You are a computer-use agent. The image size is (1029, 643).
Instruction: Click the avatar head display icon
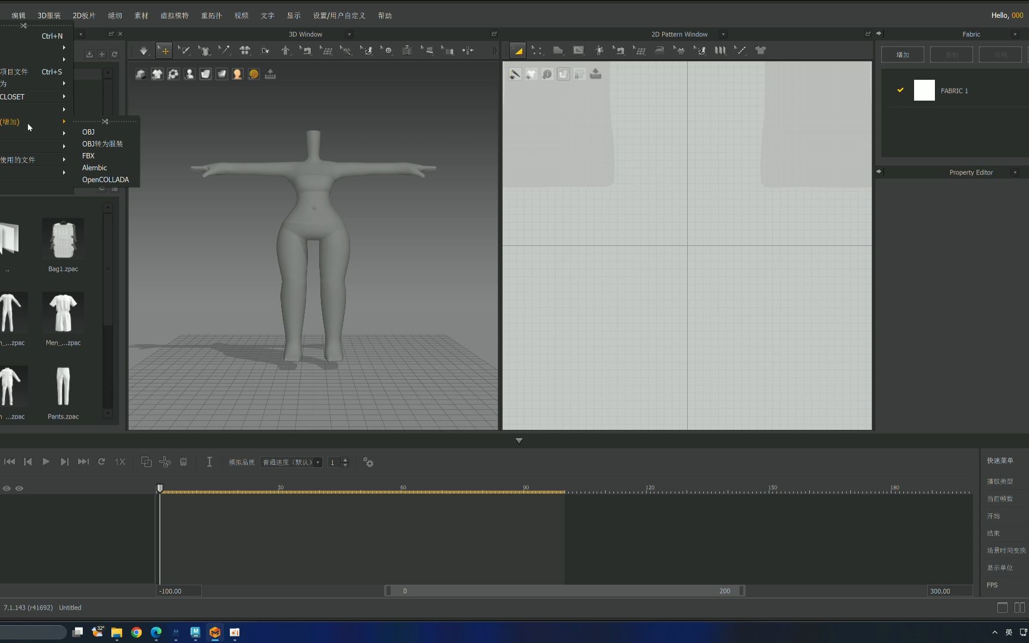(x=237, y=74)
